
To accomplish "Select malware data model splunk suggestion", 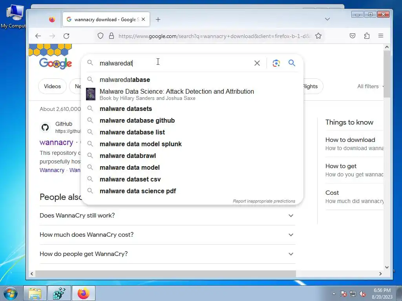I will [192, 144].
